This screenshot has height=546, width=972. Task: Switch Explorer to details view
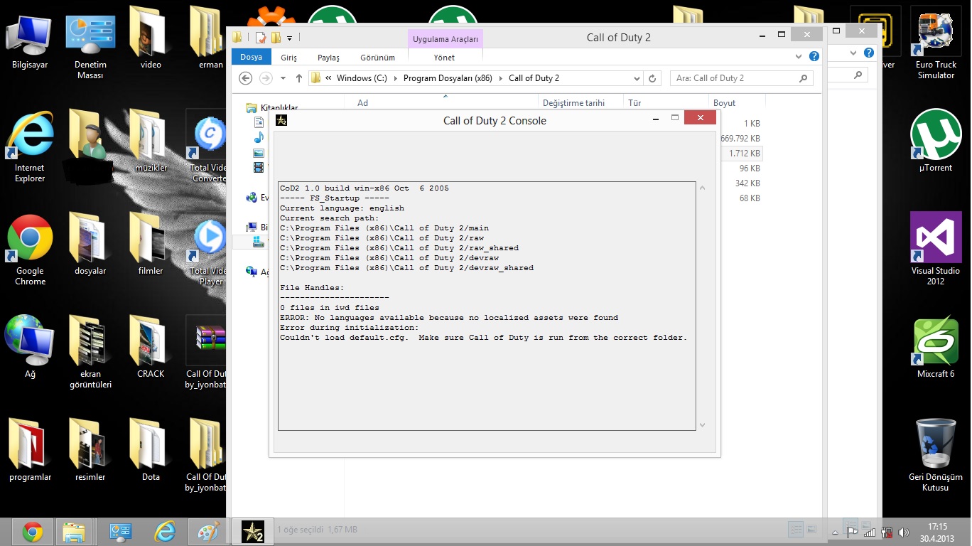click(x=796, y=530)
